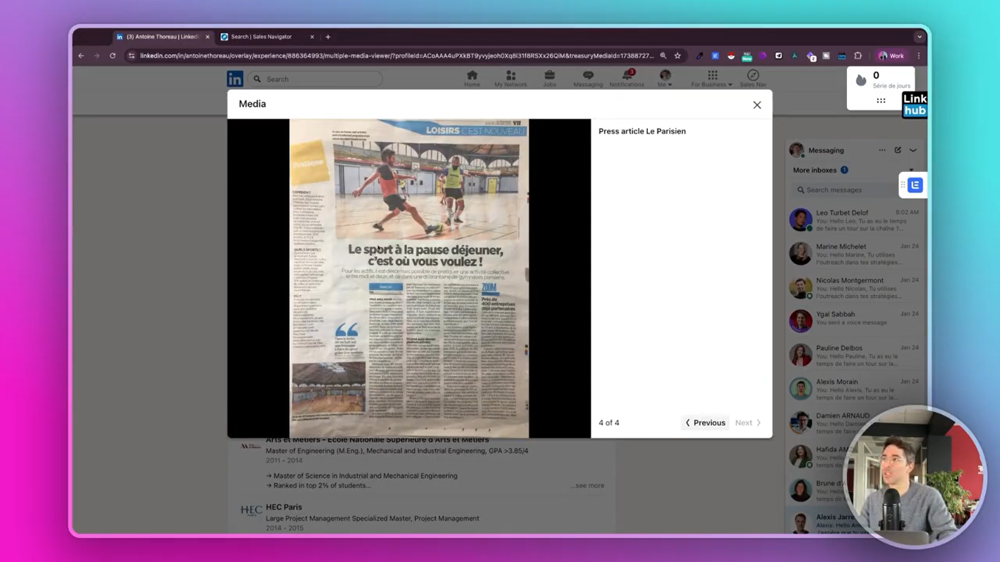Focus the LinkedIn Search box
The width and height of the screenshot is (1000, 562).
(315, 79)
